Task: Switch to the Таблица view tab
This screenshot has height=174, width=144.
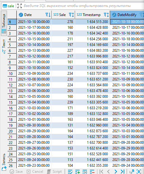Action: click(4, 23)
